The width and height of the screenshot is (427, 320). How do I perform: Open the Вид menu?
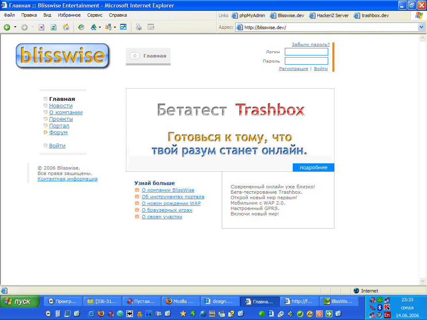click(48, 15)
